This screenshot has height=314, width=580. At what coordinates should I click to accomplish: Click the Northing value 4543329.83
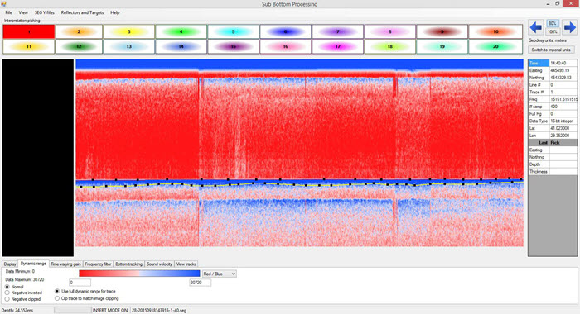[563, 78]
